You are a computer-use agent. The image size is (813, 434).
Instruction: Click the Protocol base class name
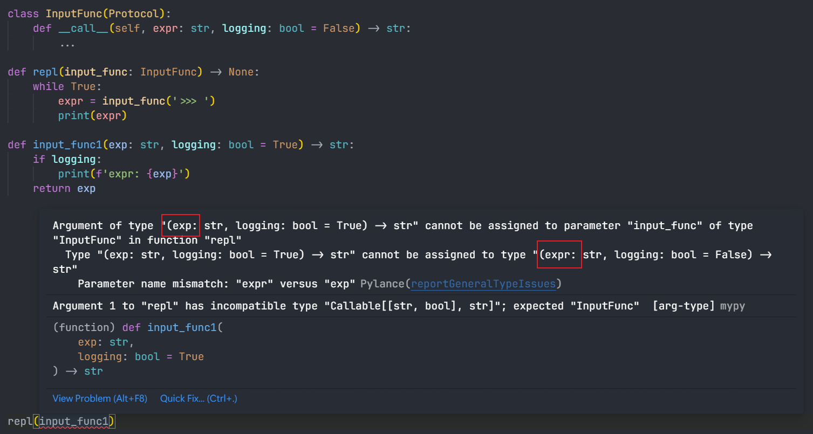click(140, 13)
